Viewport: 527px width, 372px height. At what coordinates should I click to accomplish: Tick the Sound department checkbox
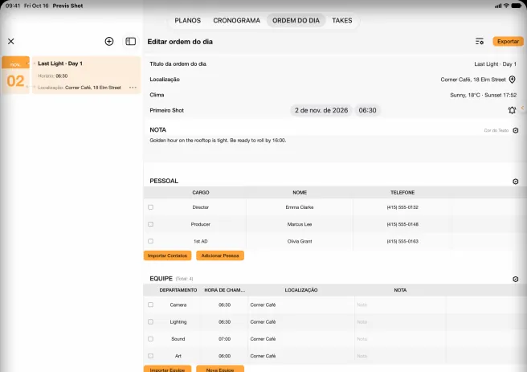[x=150, y=339]
